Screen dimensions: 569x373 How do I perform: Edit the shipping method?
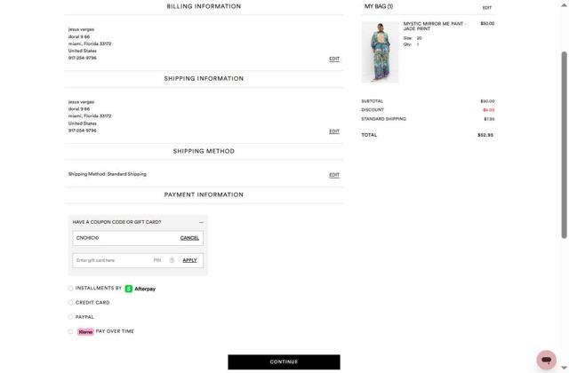point(334,175)
